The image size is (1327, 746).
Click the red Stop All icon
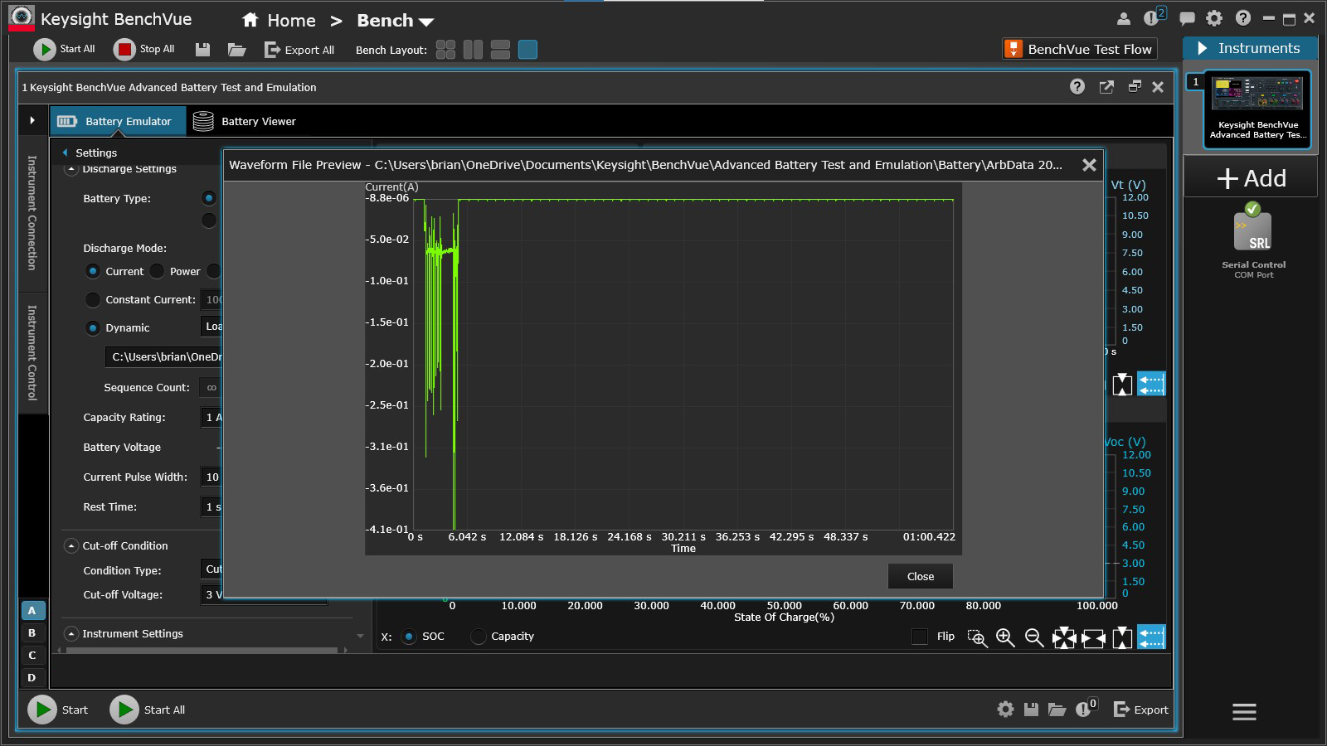pos(124,50)
